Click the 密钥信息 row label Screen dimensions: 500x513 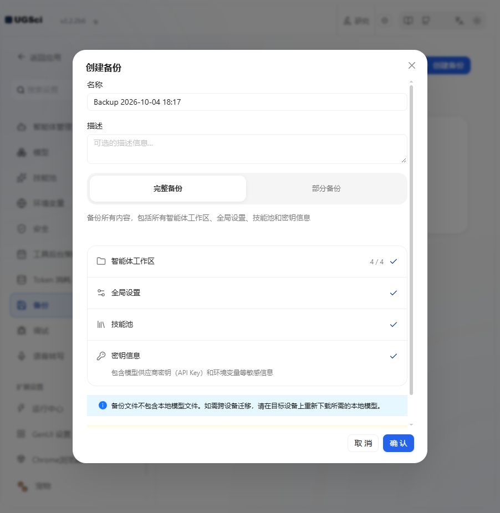[126, 356]
